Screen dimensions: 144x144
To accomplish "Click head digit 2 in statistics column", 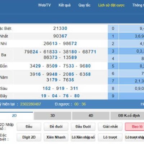I will [x=113, y=44].
